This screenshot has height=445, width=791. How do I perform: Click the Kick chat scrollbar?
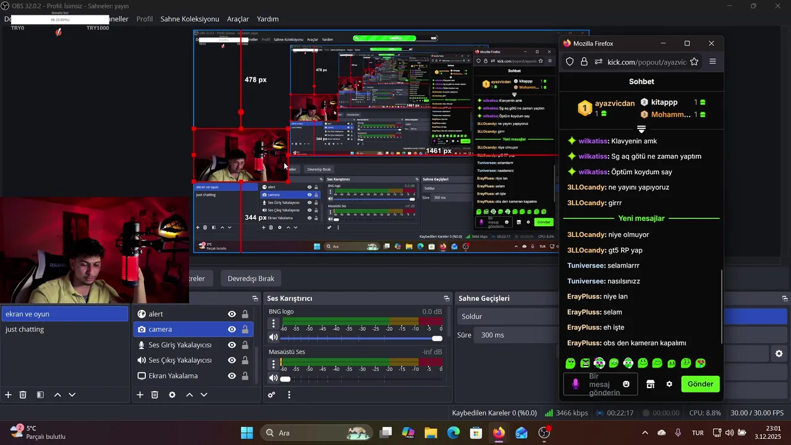[721, 307]
